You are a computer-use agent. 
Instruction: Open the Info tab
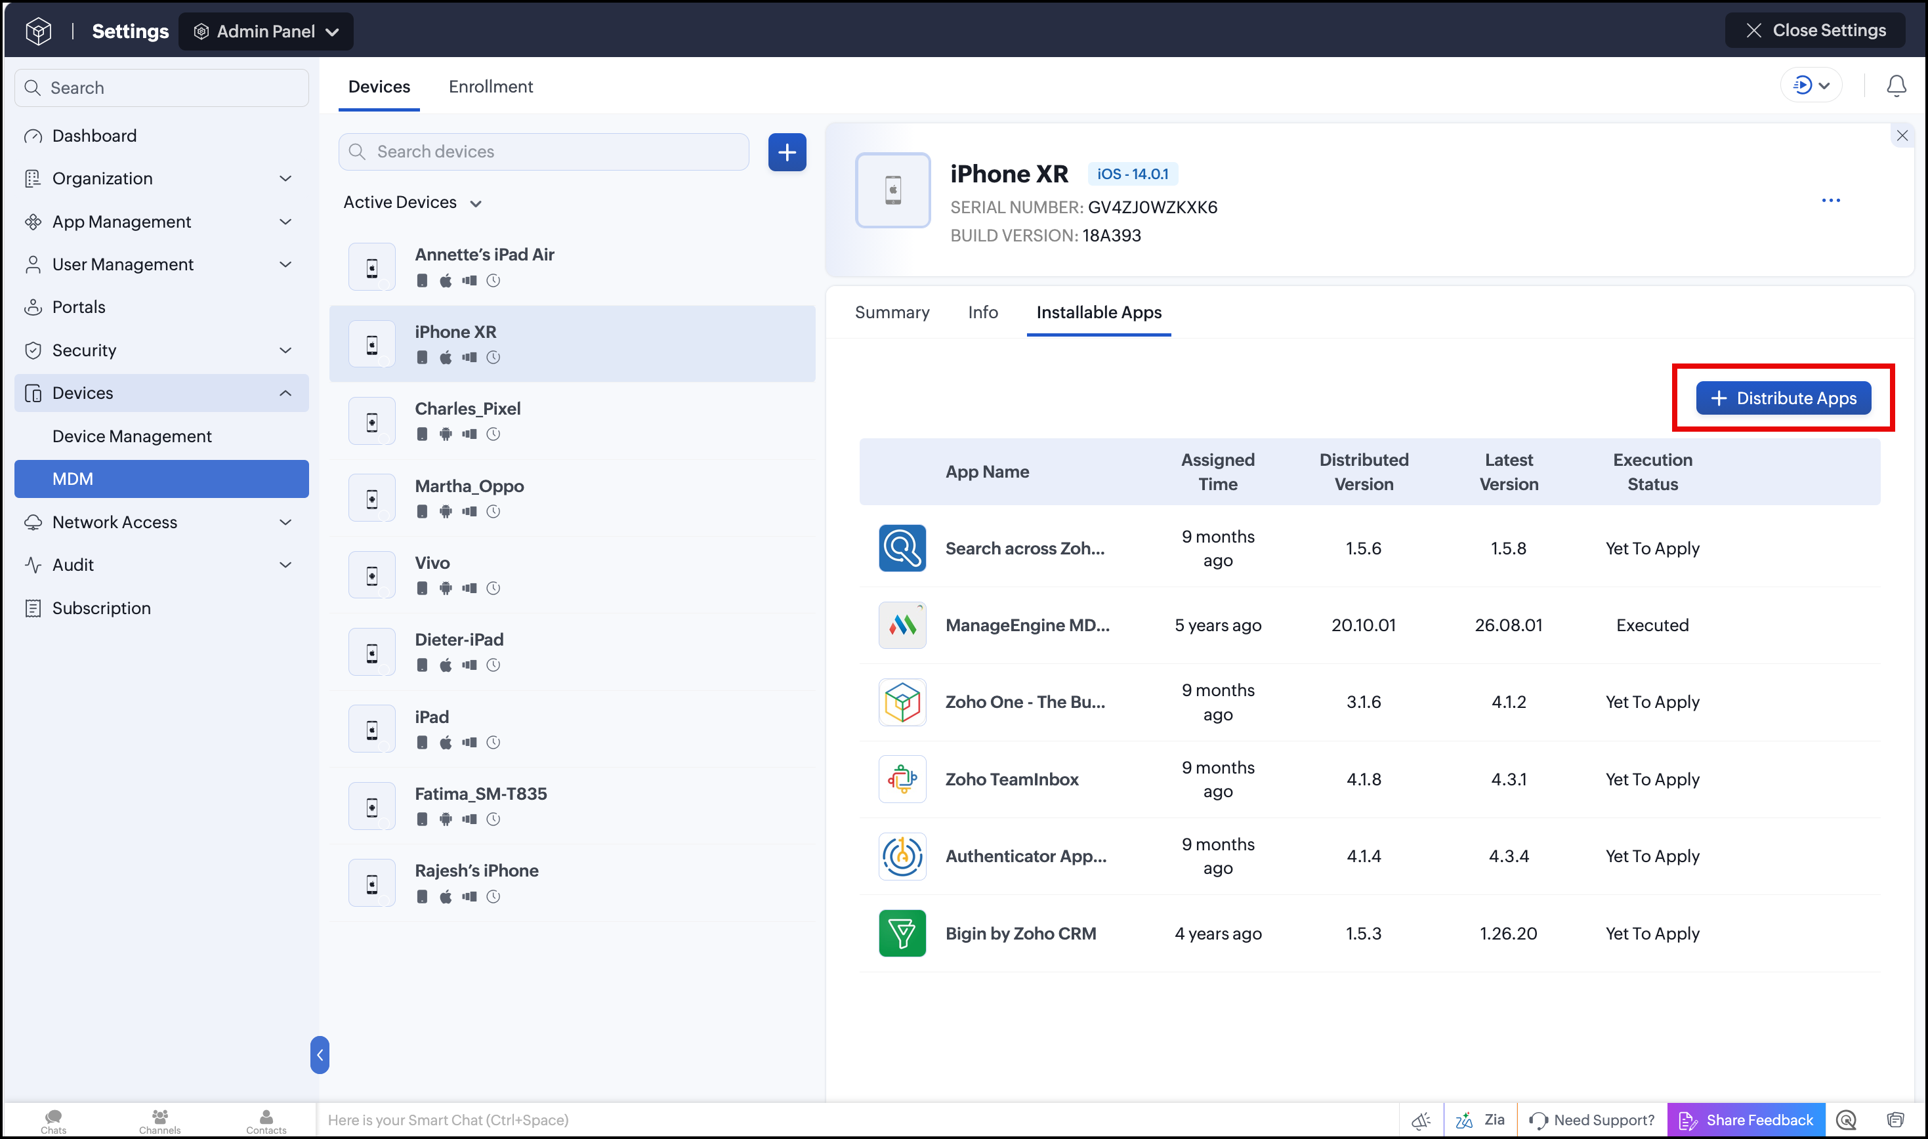[982, 312]
